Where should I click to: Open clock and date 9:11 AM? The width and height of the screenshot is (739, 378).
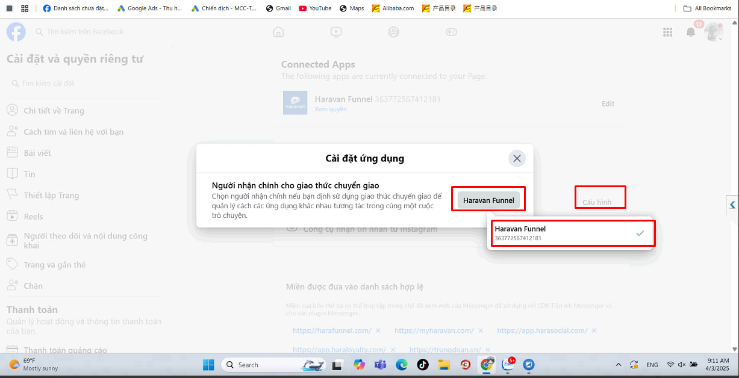click(x=718, y=365)
